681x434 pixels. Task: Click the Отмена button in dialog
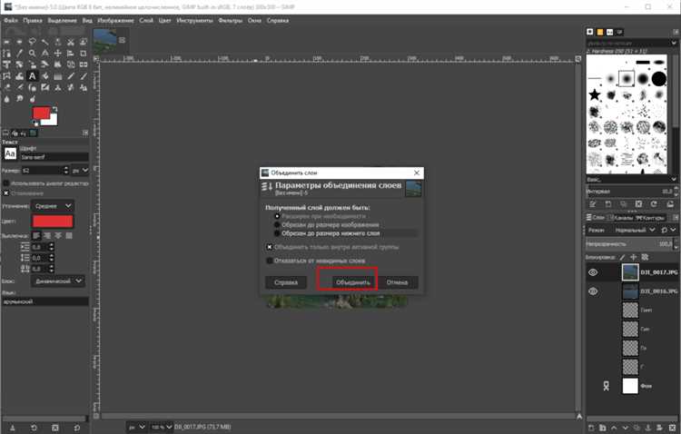(398, 282)
